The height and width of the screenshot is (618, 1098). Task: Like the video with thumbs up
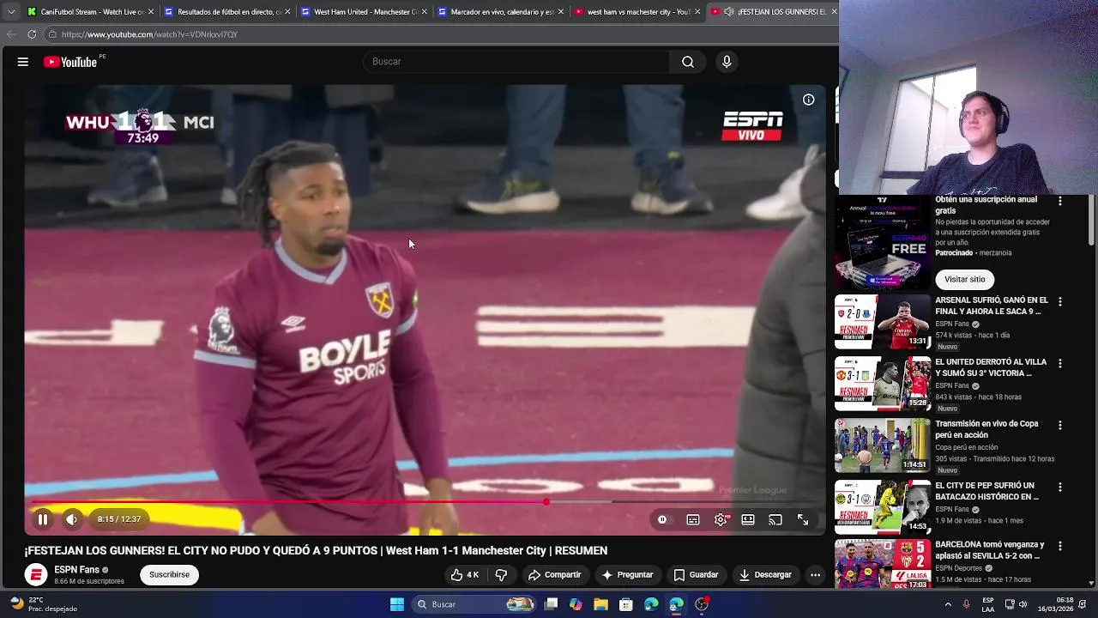point(465,574)
